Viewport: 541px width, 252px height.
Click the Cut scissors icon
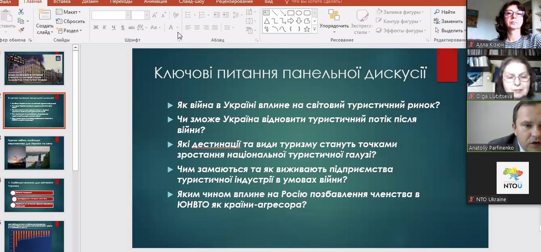pyautogui.click(x=21, y=12)
